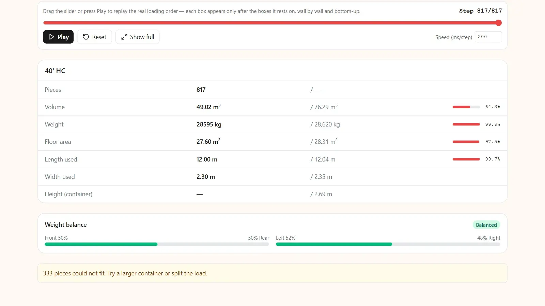
Task: Click the Floor area 97.5% percentage
Action: 493,142
